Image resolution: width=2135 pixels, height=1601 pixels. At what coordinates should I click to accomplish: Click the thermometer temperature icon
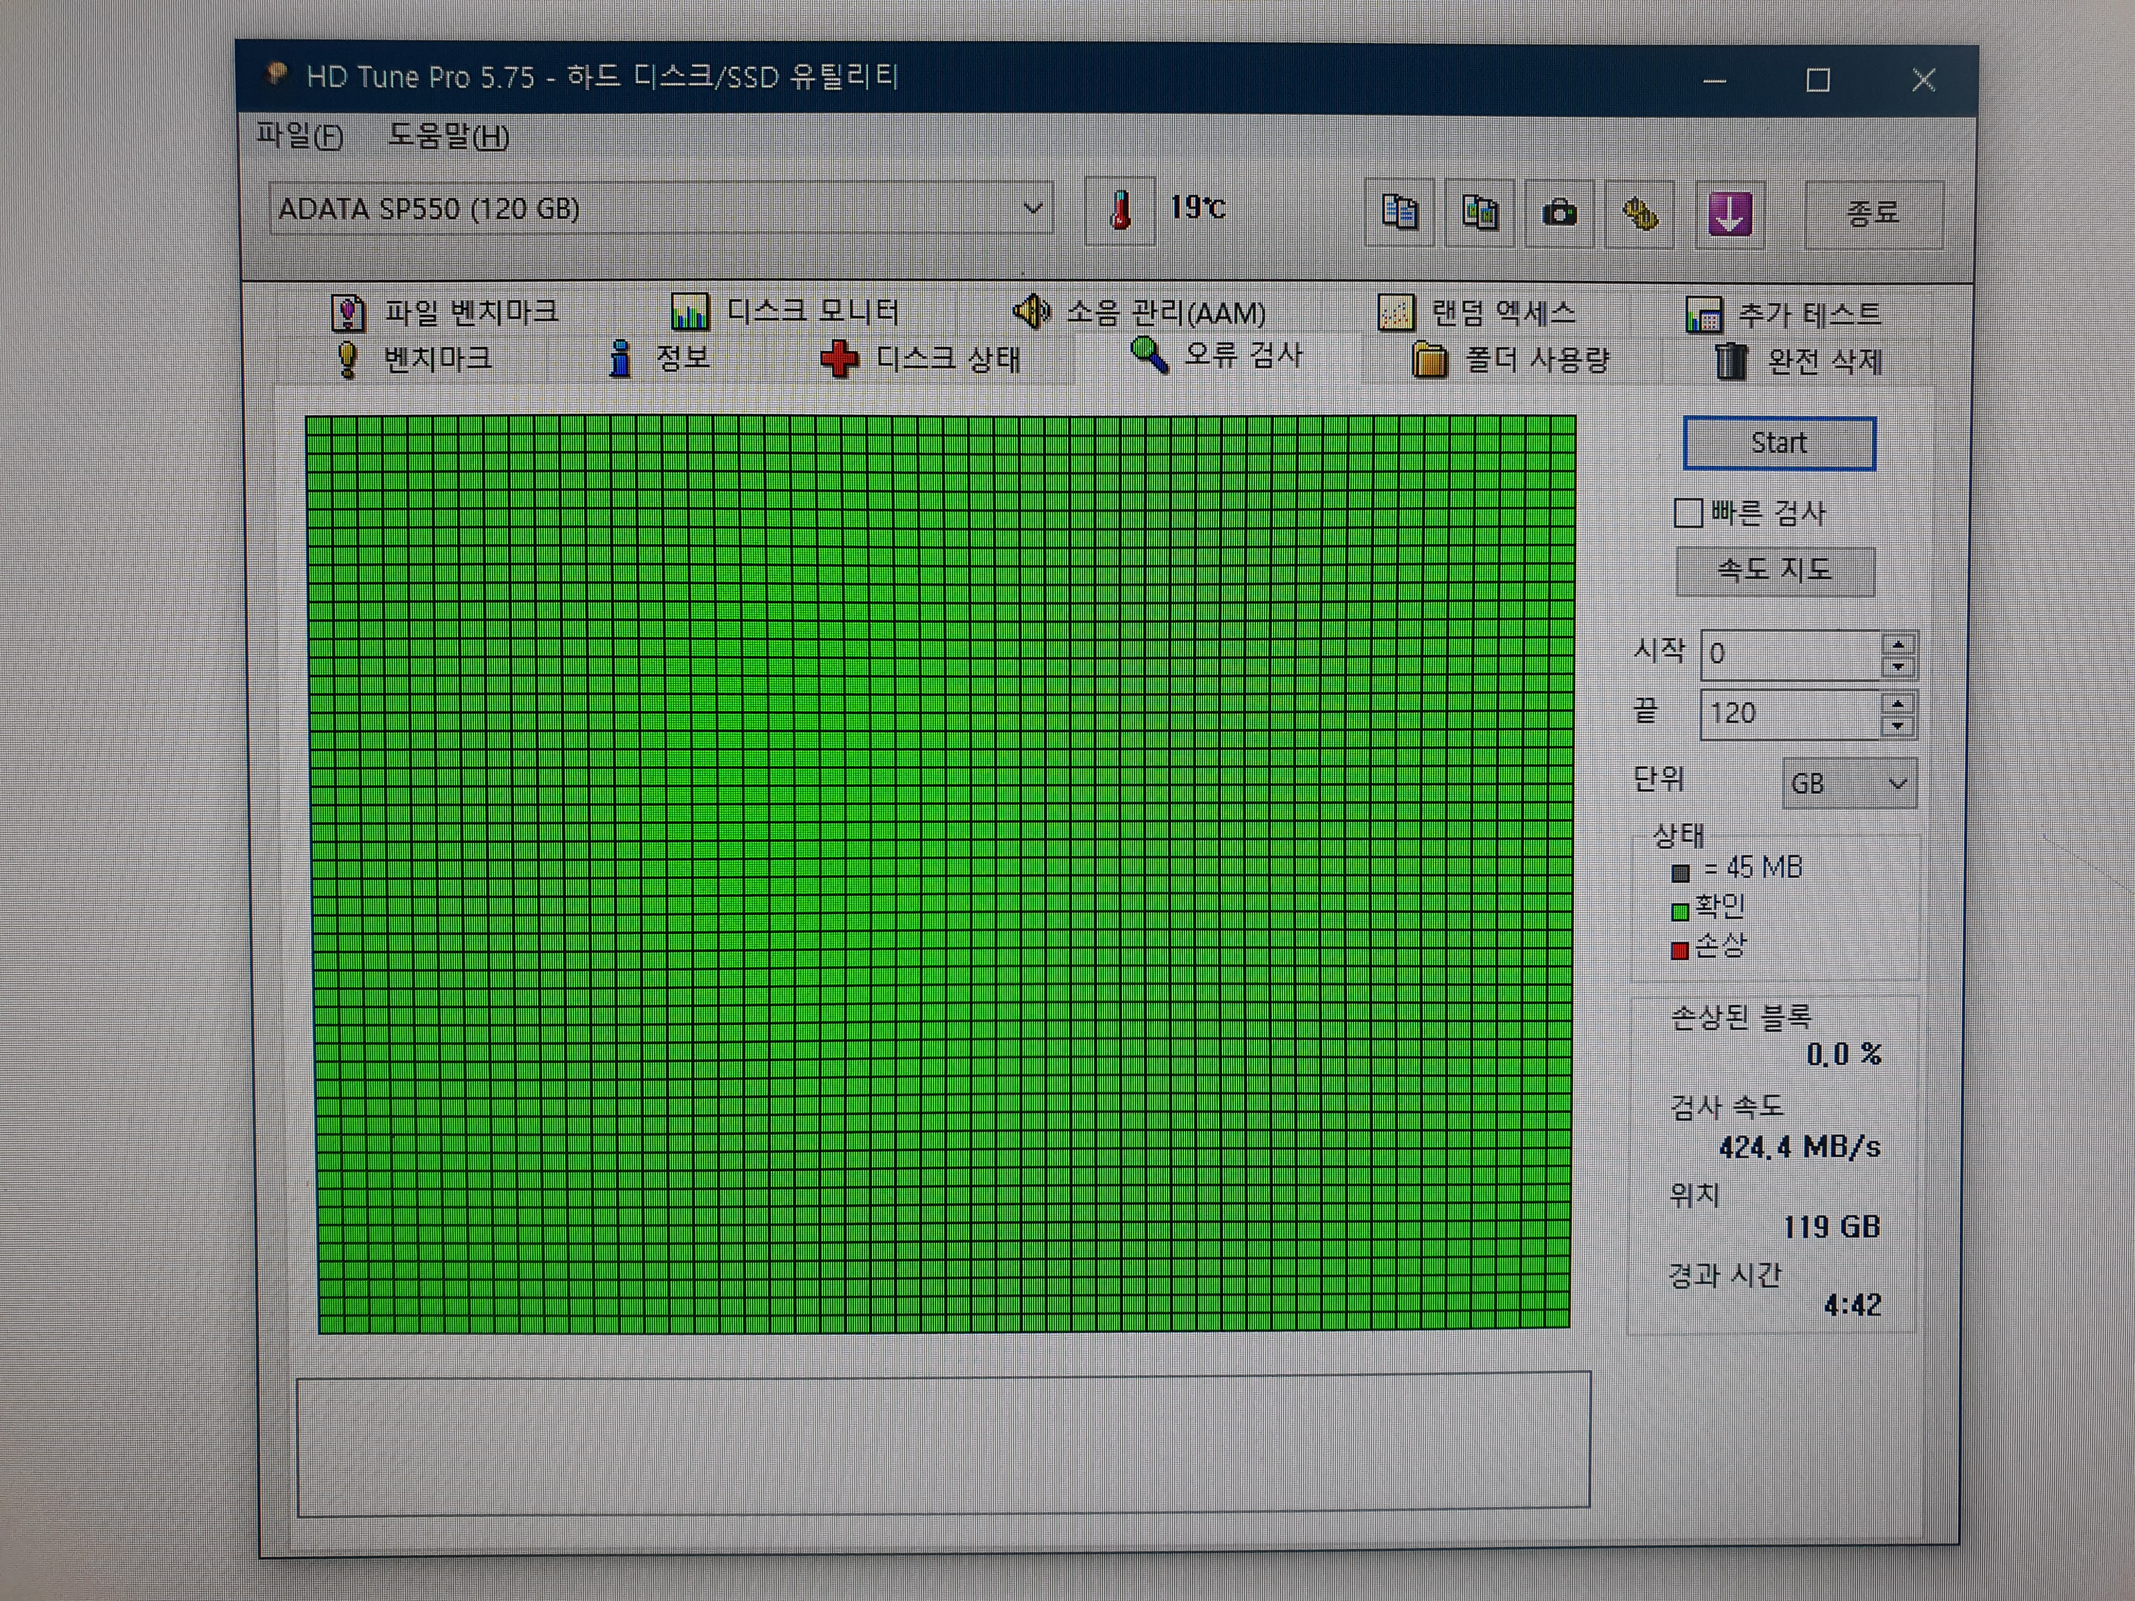[x=1119, y=210]
